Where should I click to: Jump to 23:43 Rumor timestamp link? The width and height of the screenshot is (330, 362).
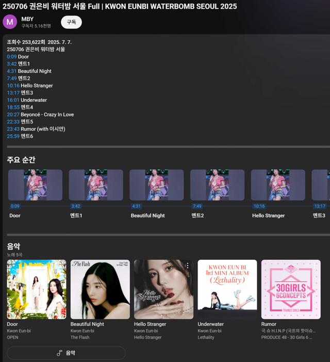pyautogui.click(x=13, y=129)
